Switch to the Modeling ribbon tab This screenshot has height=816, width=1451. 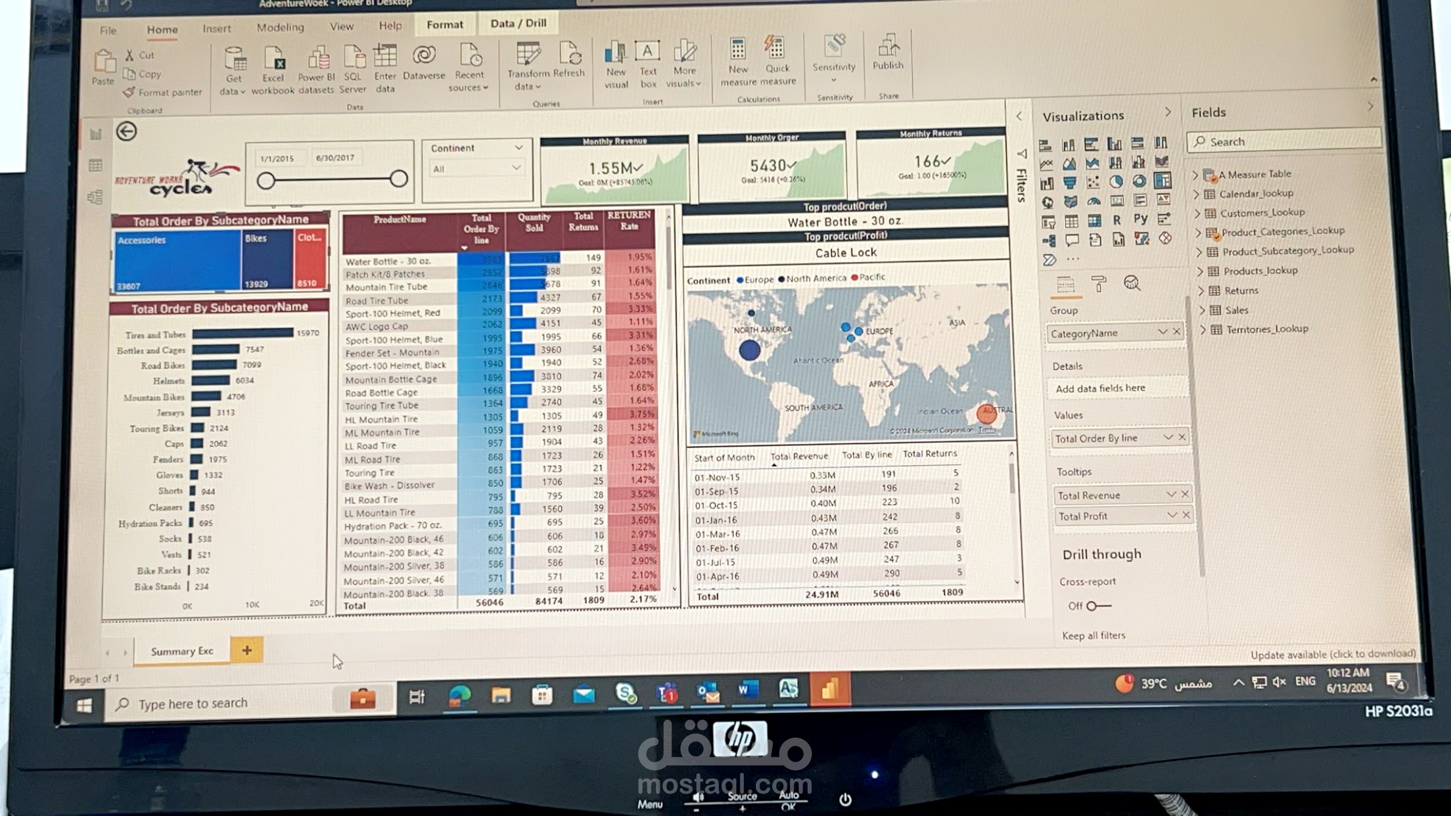tap(280, 27)
